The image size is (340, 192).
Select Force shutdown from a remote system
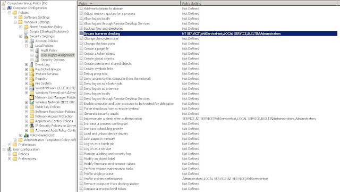(111, 109)
